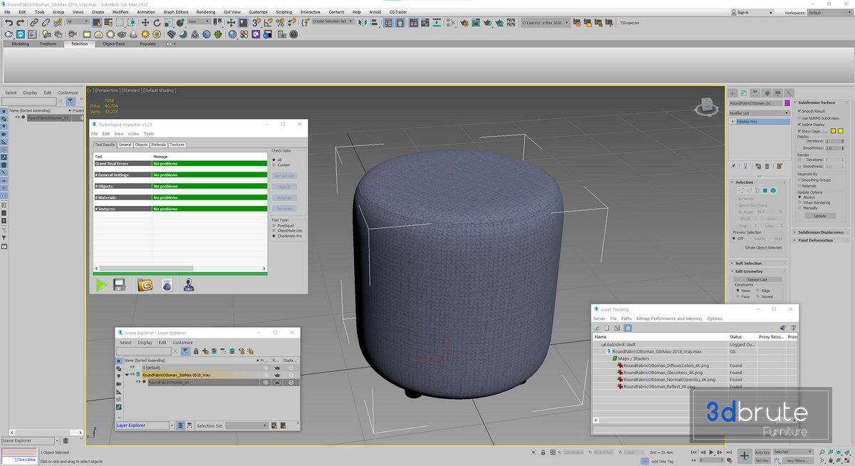Select CheckMate Lite test type
855x466 pixels.
pos(274,231)
